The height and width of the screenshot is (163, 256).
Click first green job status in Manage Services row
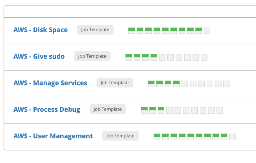click(x=151, y=83)
